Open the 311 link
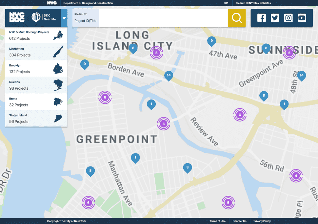This screenshot has height=224, width=318. [226, 3]
